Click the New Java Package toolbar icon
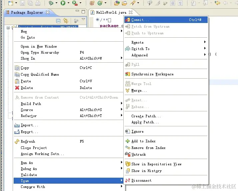The width and height of the screenshot is (238, 191). coord(92,3)
